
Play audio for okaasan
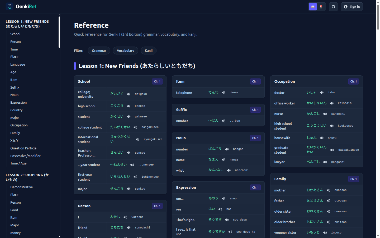click(x=329, y=190)
